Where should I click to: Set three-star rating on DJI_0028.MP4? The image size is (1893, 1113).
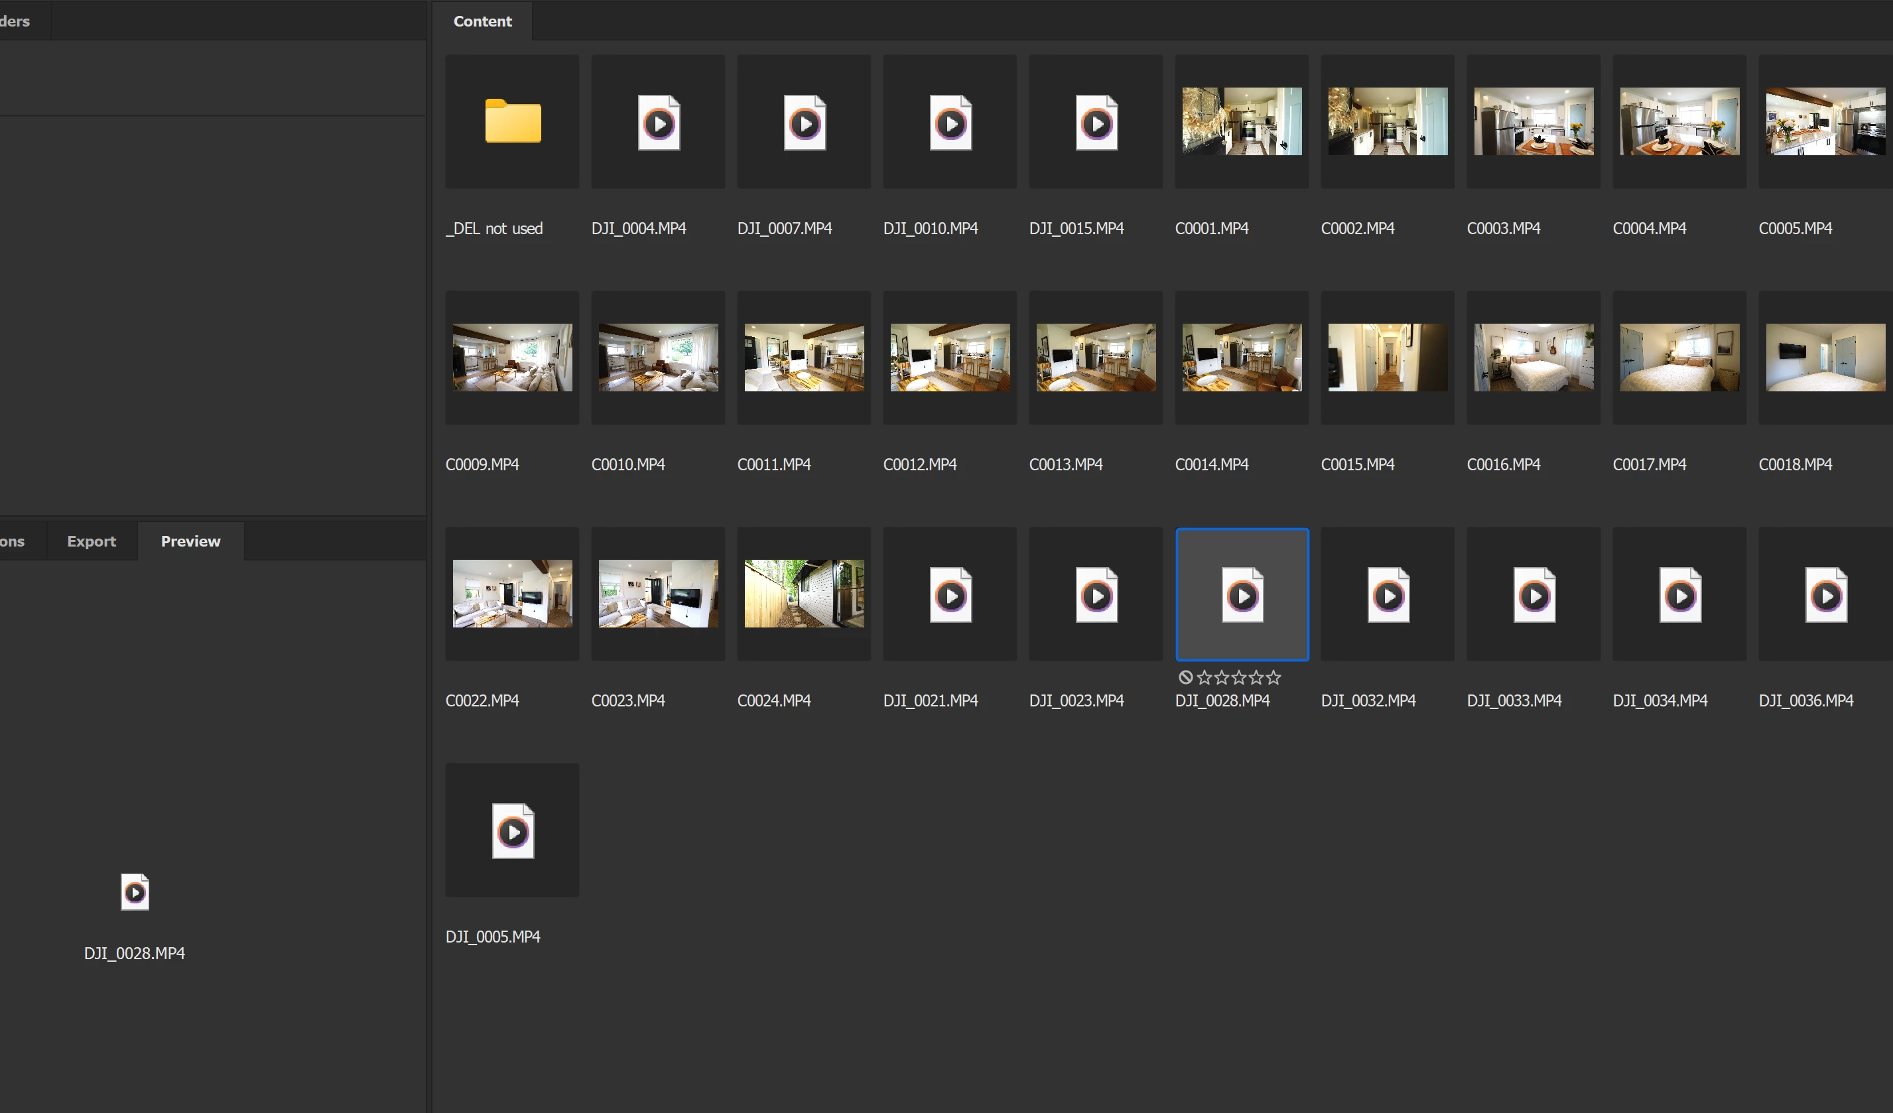click(1239, 677)
